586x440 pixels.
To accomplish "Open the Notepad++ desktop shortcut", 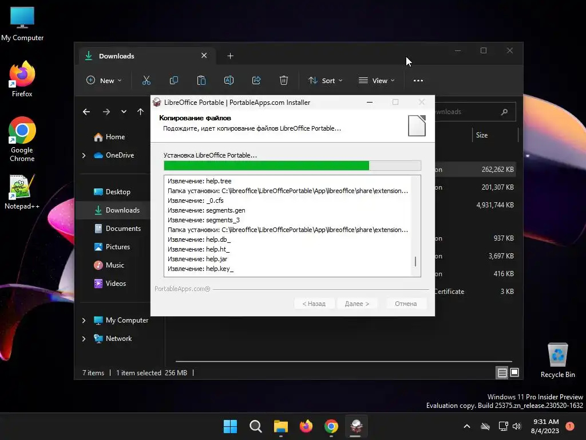I will point(22,191).
